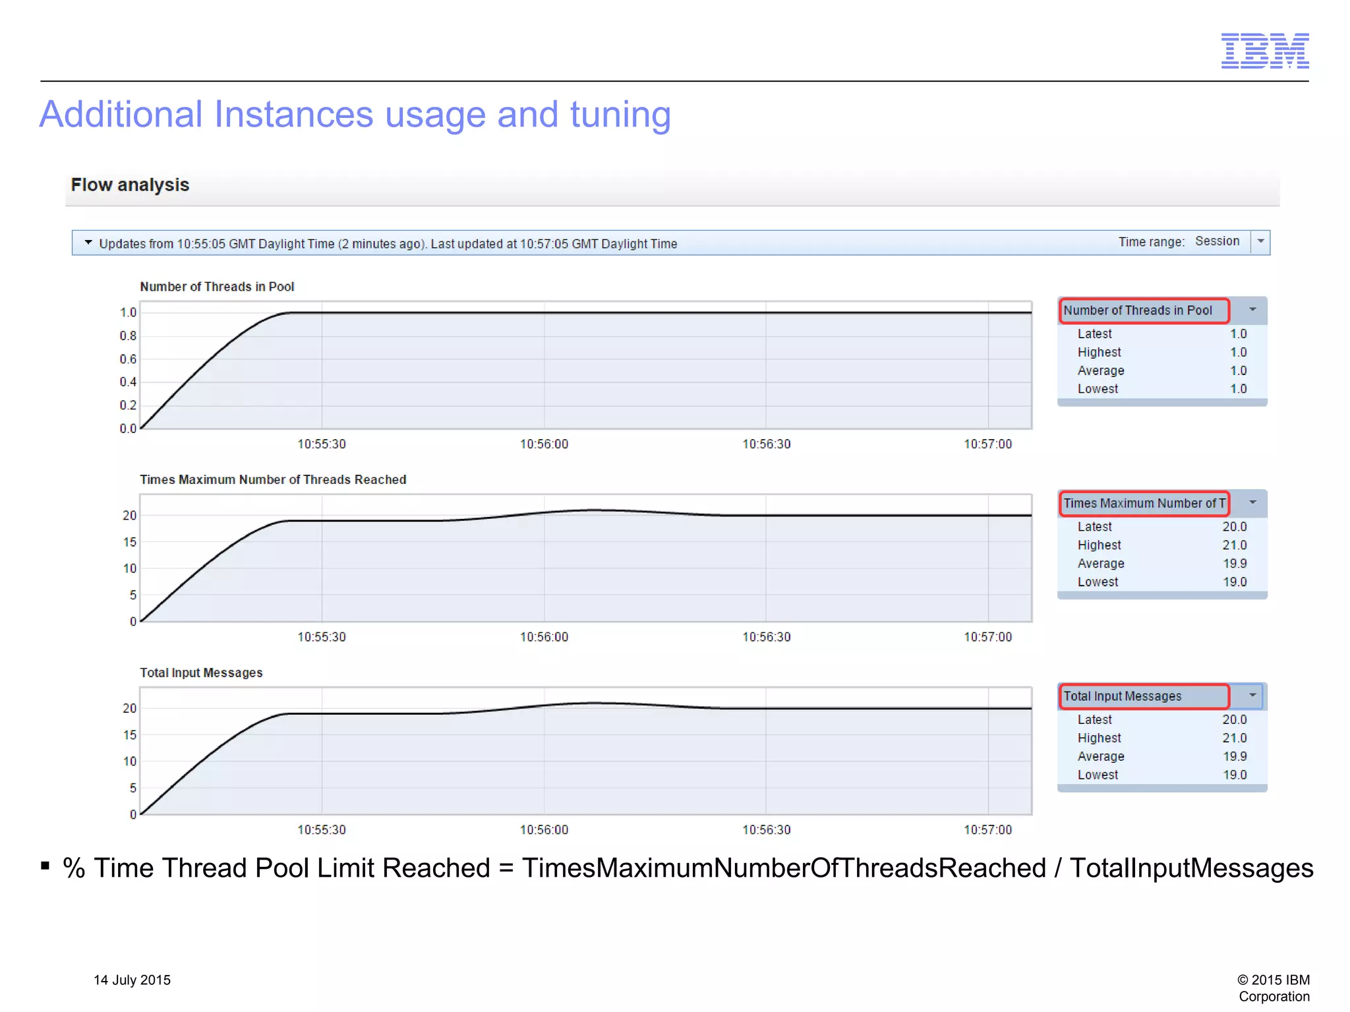Click Total Input Messages chart title
The height and width of the screenshot is (1012, 1350).
tap(201, 672)
